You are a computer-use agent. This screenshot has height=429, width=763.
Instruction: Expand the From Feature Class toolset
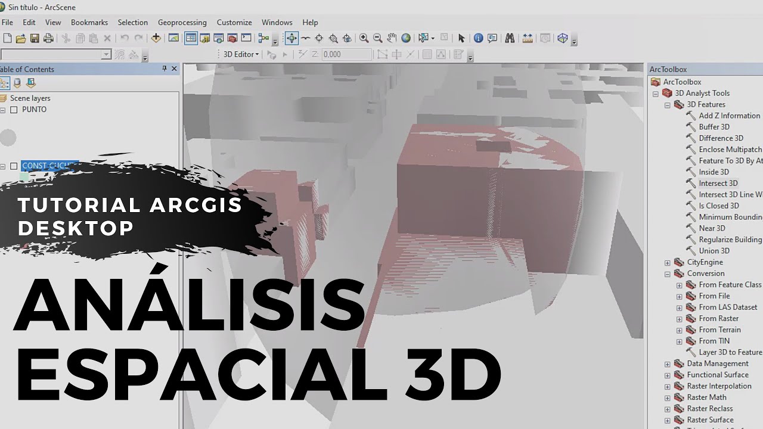click(680, 285)
